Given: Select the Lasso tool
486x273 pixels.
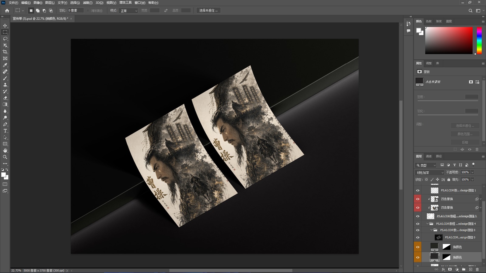Looking at the screenshot, I should 5,39.
